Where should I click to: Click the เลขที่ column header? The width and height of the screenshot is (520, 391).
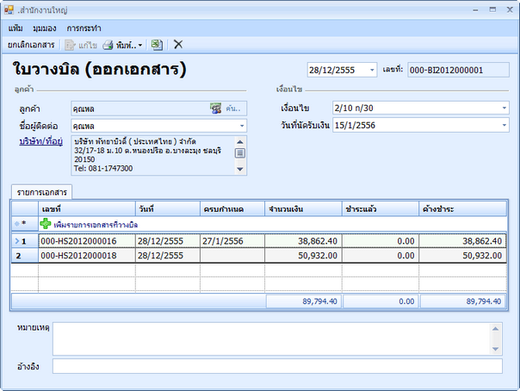87,209
